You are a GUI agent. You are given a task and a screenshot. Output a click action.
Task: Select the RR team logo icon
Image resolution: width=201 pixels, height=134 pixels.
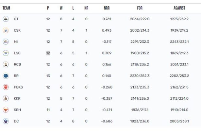point(6,76)
